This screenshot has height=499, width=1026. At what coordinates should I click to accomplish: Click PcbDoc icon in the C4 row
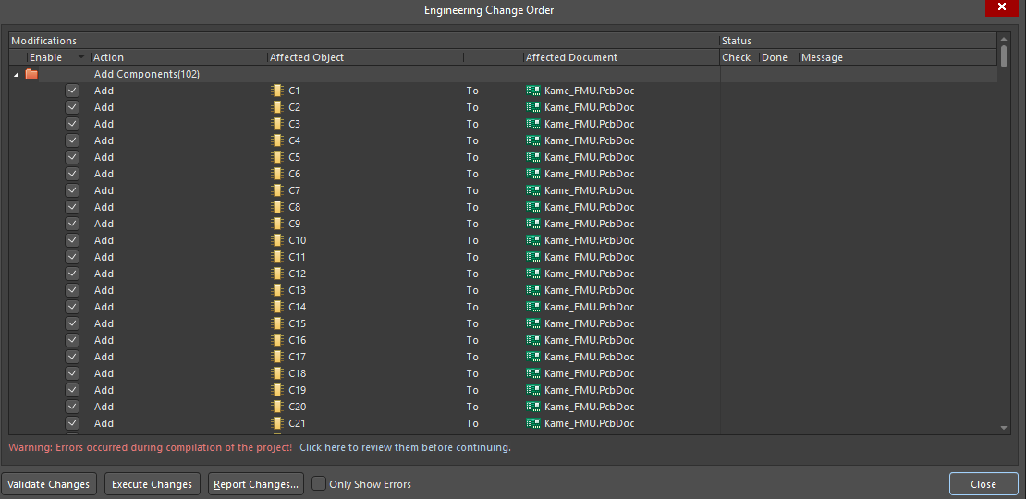click(x=533, y=140)
